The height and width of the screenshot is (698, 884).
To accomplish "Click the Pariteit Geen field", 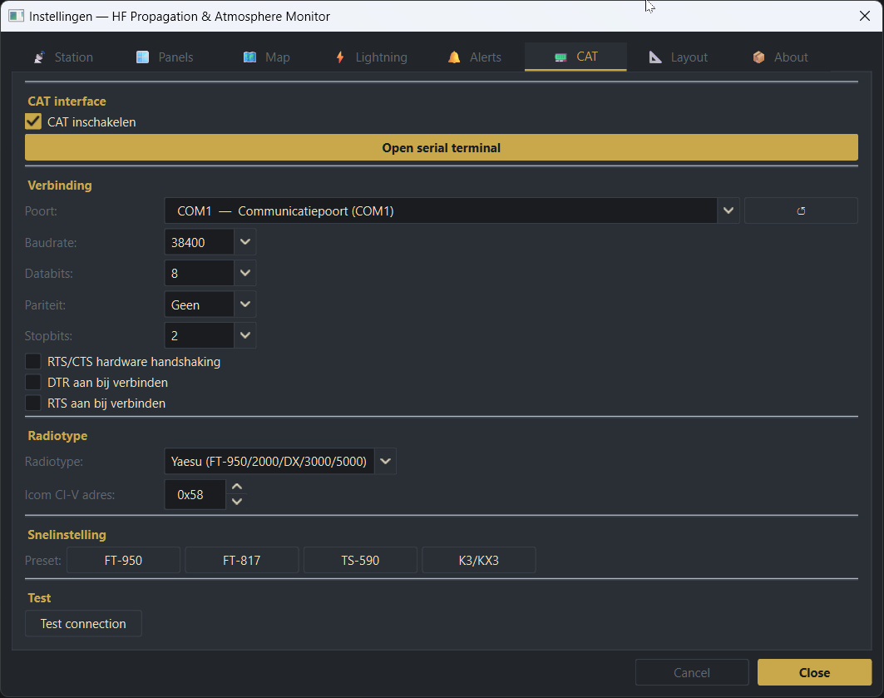I will [199, 304].
